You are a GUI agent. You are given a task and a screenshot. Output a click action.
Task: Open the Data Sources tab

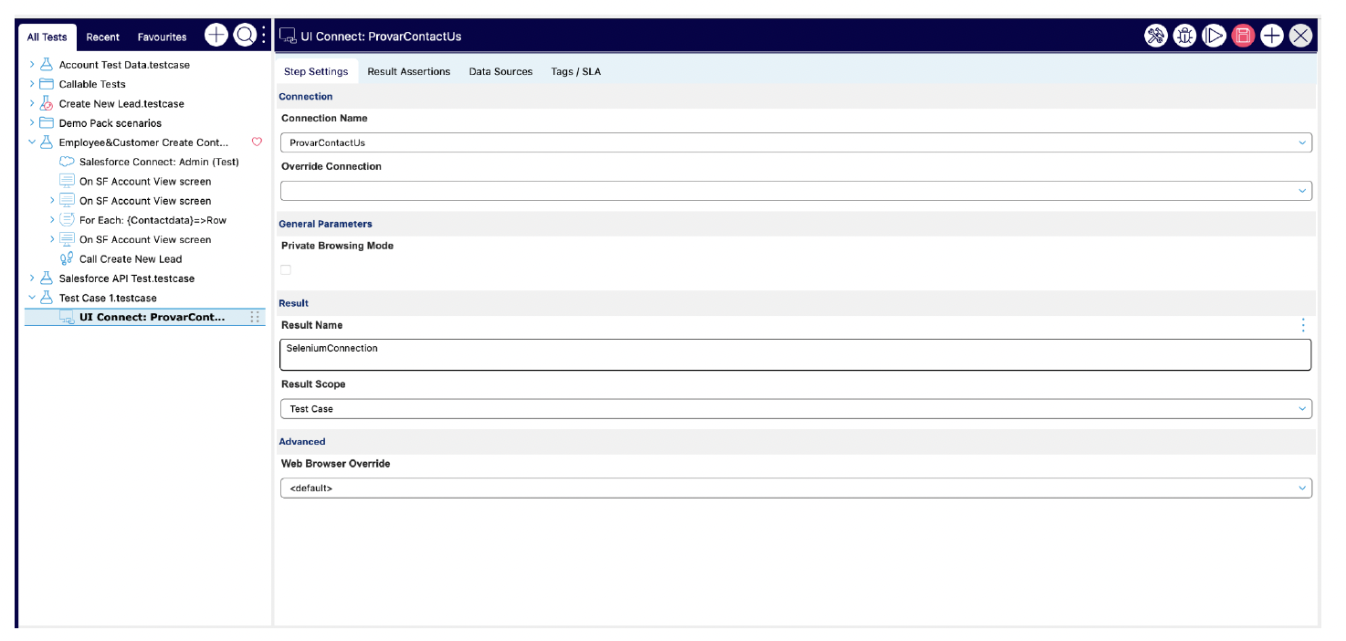tap(500, 71)
